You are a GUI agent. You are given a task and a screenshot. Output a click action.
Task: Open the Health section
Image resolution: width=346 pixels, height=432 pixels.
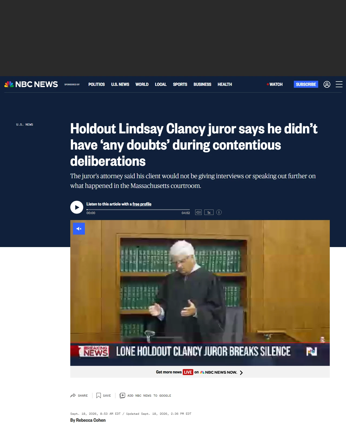coord(225,84)
